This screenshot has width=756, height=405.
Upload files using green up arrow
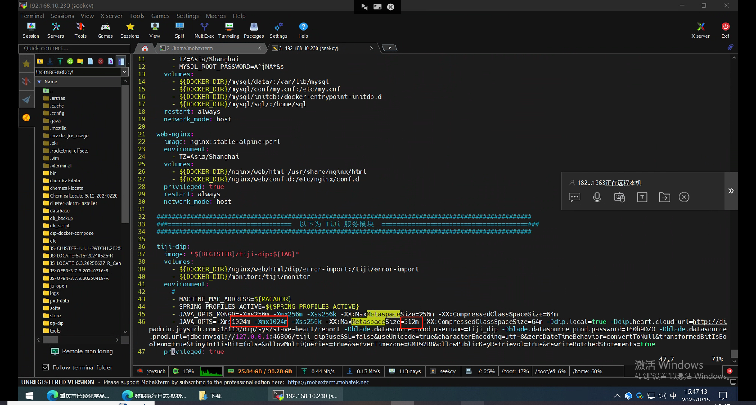tap(60, 61)
